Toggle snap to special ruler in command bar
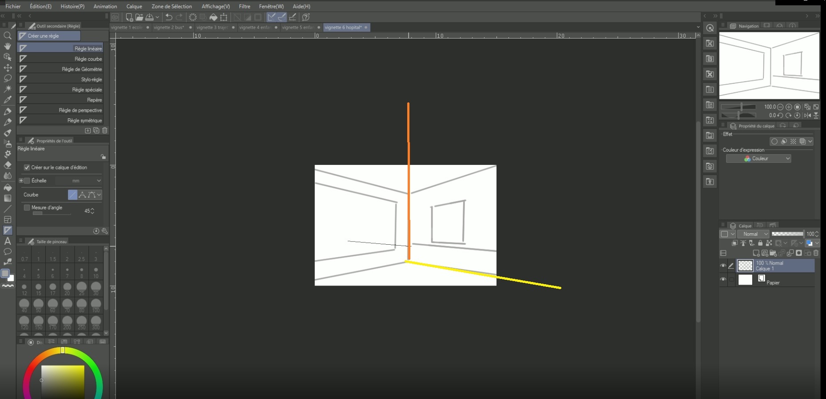Viewport: 826px width, 399px height. click(282, 17)
